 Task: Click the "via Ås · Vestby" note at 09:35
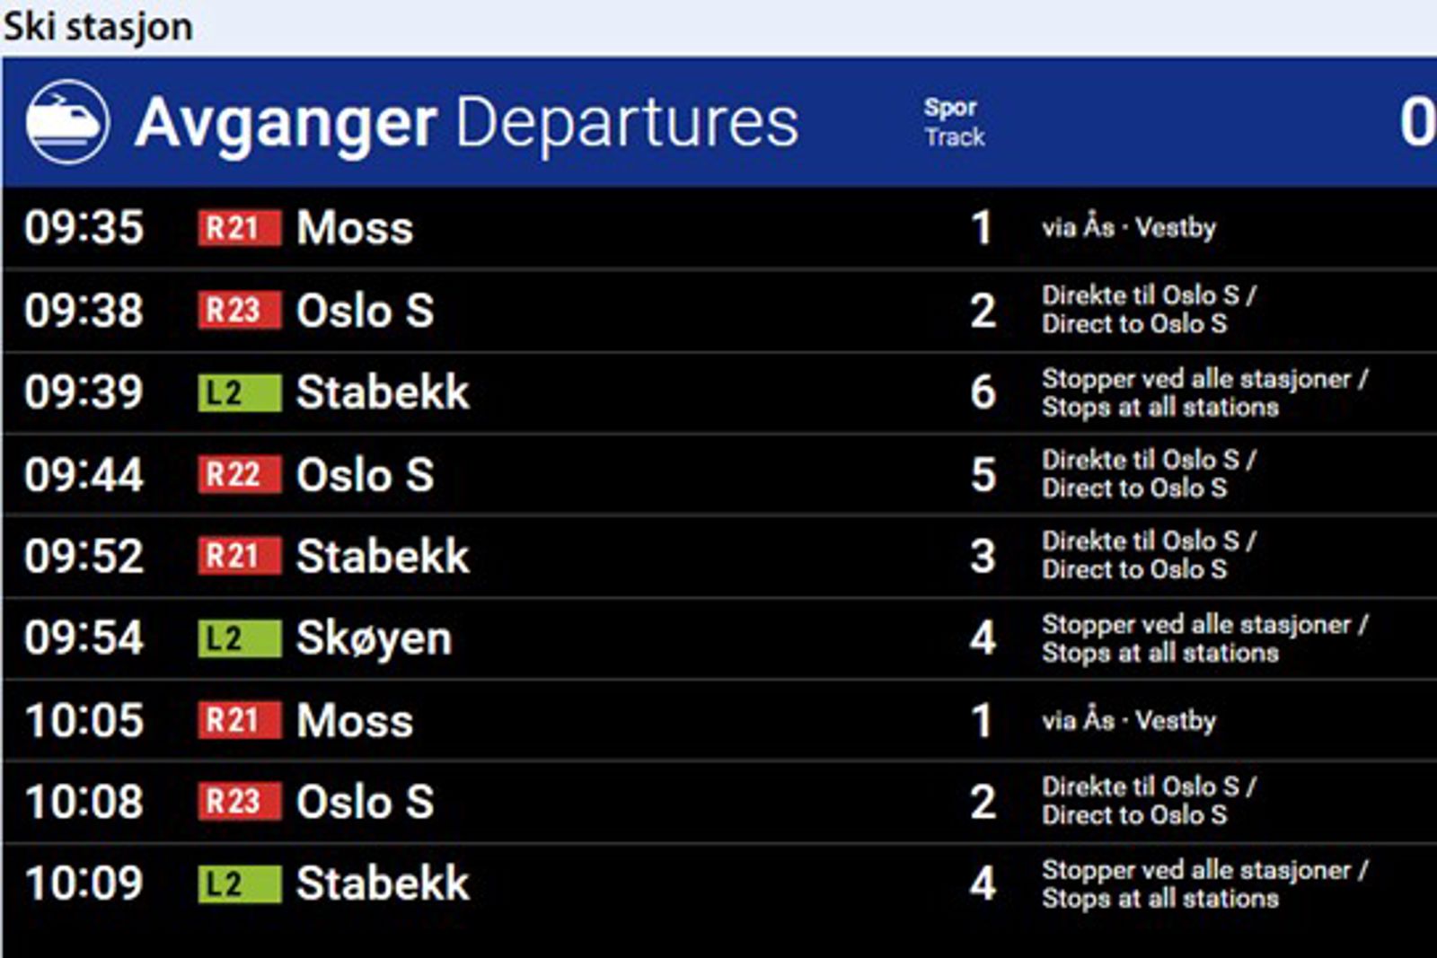[1129, 228]
